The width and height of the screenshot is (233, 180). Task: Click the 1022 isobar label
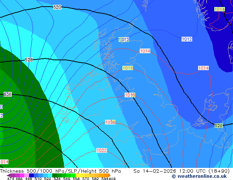102,151
